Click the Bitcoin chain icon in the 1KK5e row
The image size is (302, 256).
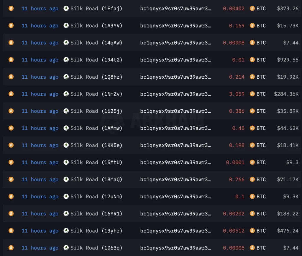(x=11, y=145)
